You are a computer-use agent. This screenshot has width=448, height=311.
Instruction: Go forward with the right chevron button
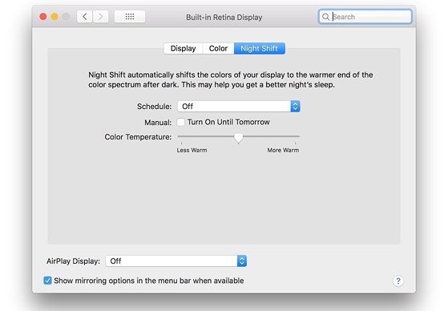(100, 17)
